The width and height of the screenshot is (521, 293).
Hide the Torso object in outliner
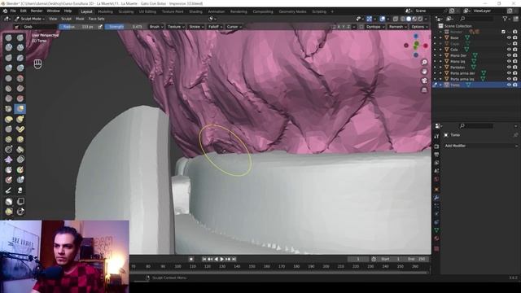509,85
